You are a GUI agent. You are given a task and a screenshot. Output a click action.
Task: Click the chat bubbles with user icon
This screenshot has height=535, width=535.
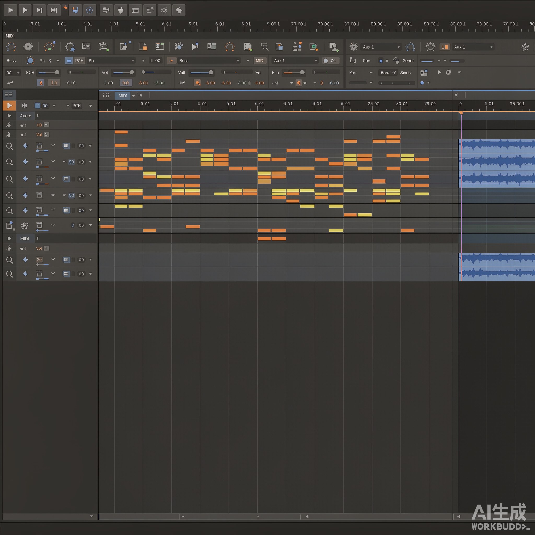(x=334, y=47)
